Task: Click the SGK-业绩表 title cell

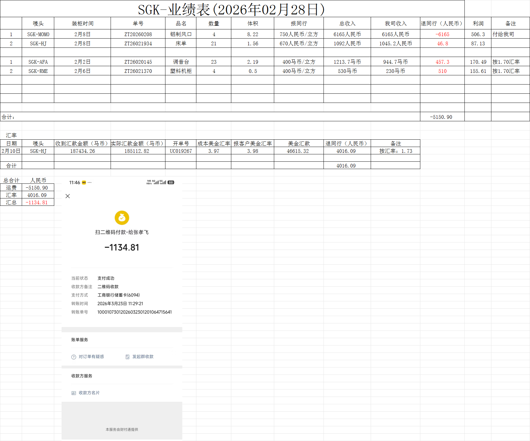Action: [x=232, y=9]
